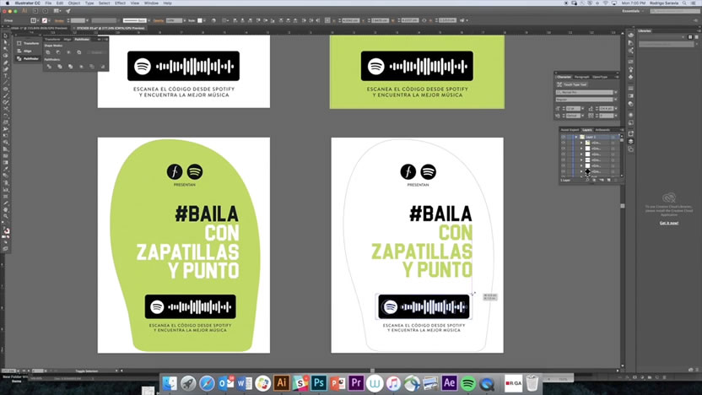Viewport: 702px width, 395px height.
Task: Open Spotify from the macOS dock
Action: point(467,383)
